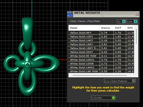Click the Library: Classic - (Fast)-Metal label

[x=85, y=21]
